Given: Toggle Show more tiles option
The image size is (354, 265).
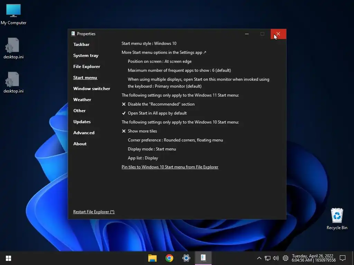Looking at the screenshot, I should (x=139, y=131).
